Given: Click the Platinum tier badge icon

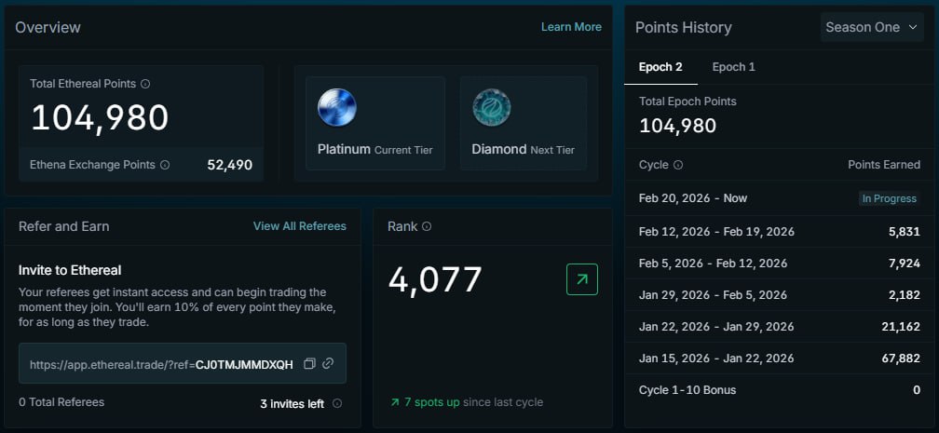Looking at the screenshot, I should click(336, 108).
